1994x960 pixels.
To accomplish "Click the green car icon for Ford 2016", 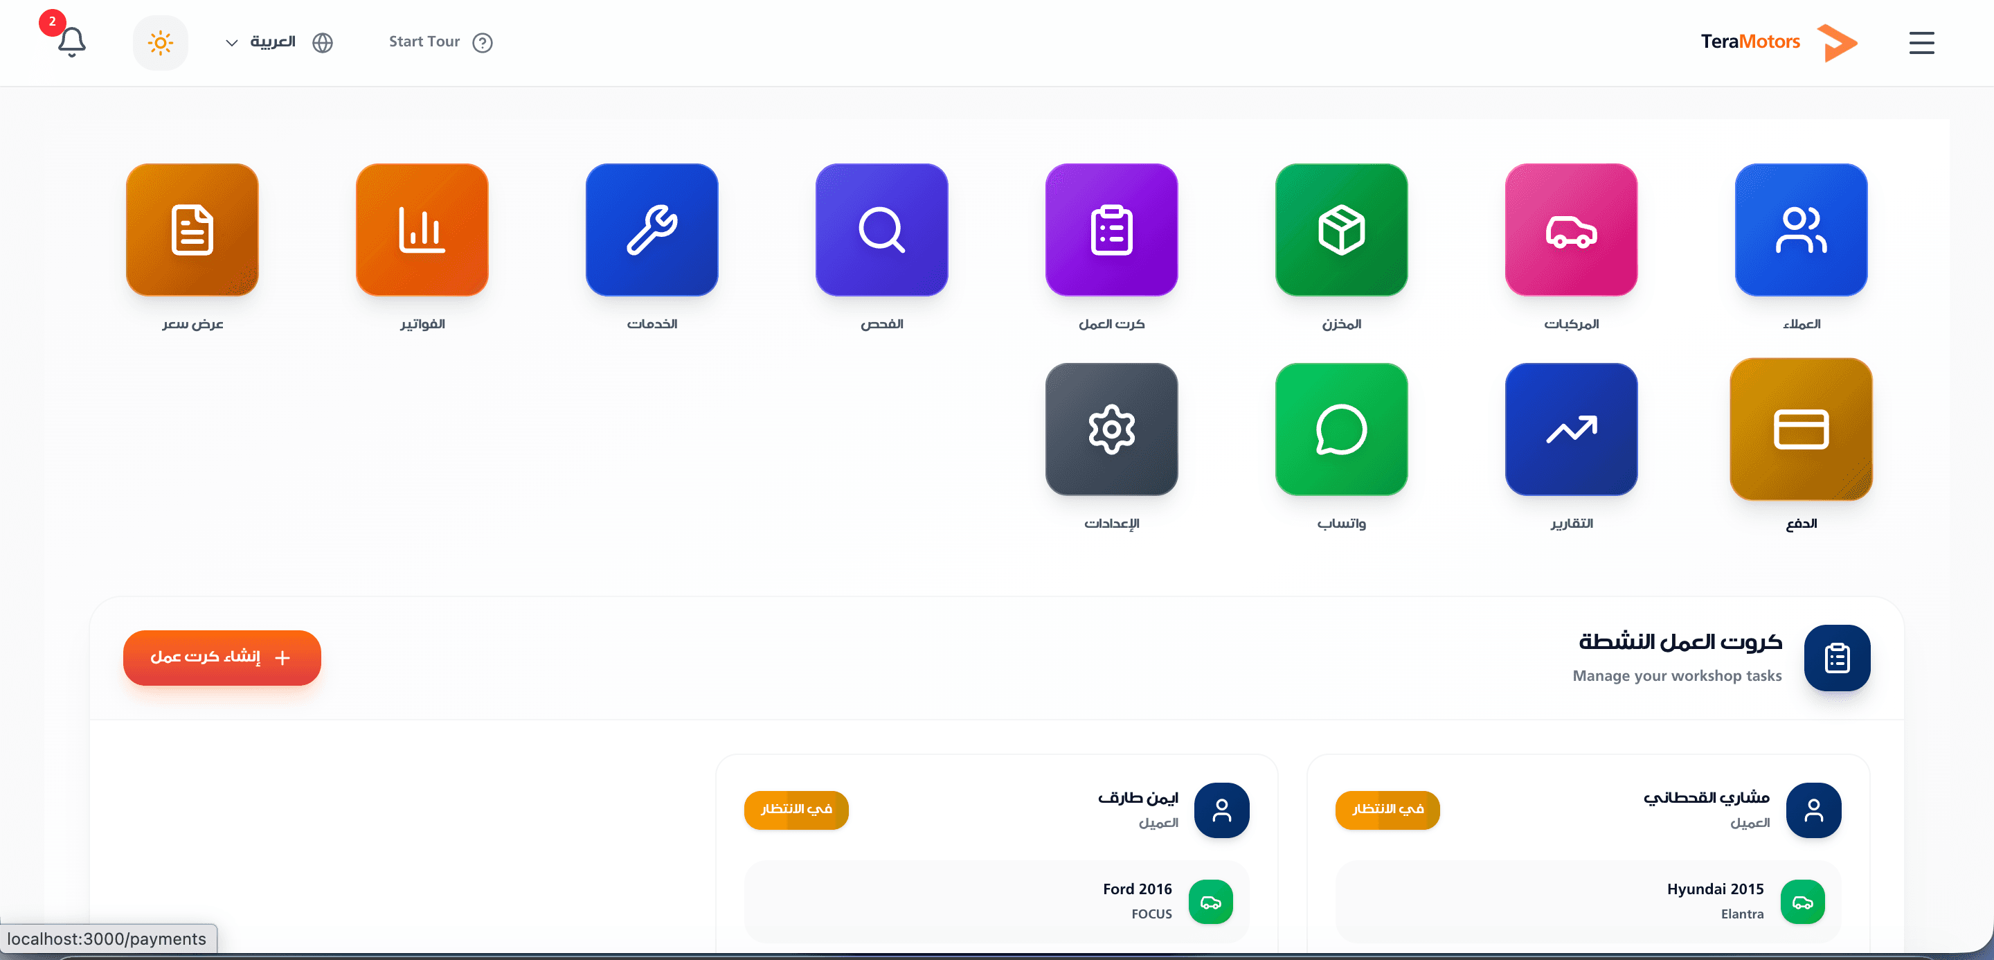I will (x=1211, y=902).
